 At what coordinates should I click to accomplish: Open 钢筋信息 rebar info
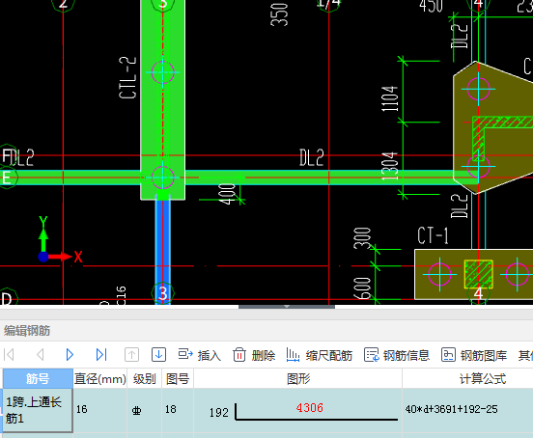[x=397, y=355]
